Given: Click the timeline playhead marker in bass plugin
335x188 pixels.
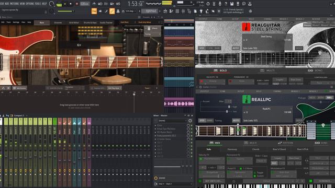Looking at the screenshot, I should [x=134, y=95].
